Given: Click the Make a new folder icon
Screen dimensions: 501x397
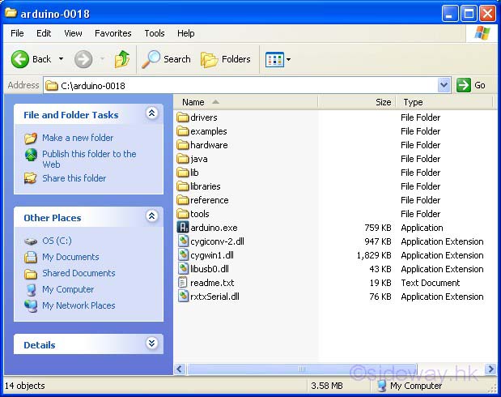Looking at the screenshot, I should click(31, 138).
